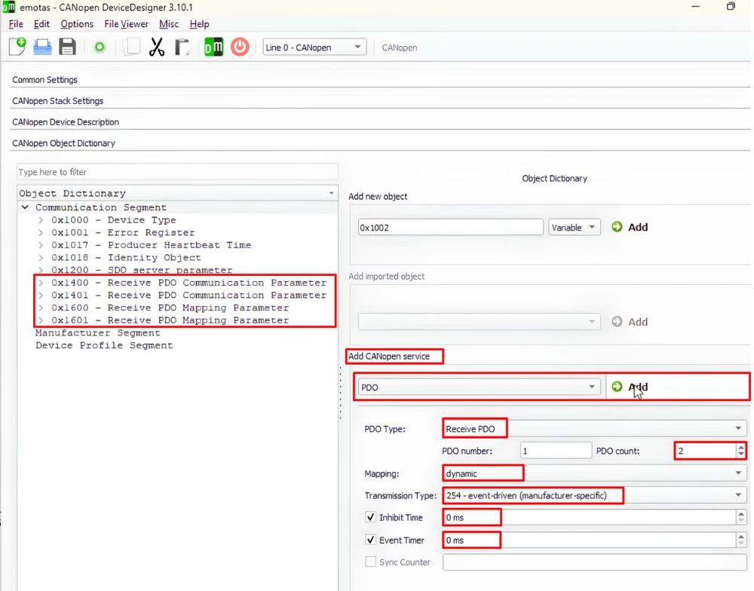Collapse the Communication Segment tree node

(x=25, y=207)
